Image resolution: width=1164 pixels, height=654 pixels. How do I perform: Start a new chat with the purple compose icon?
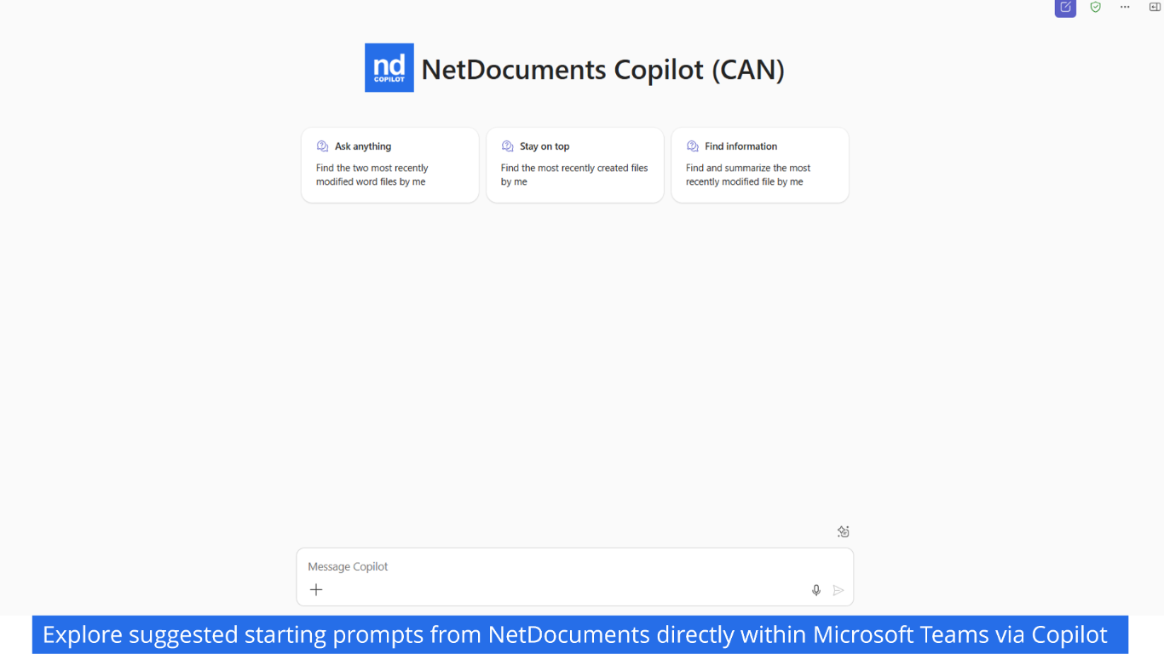pos(1065,8)
